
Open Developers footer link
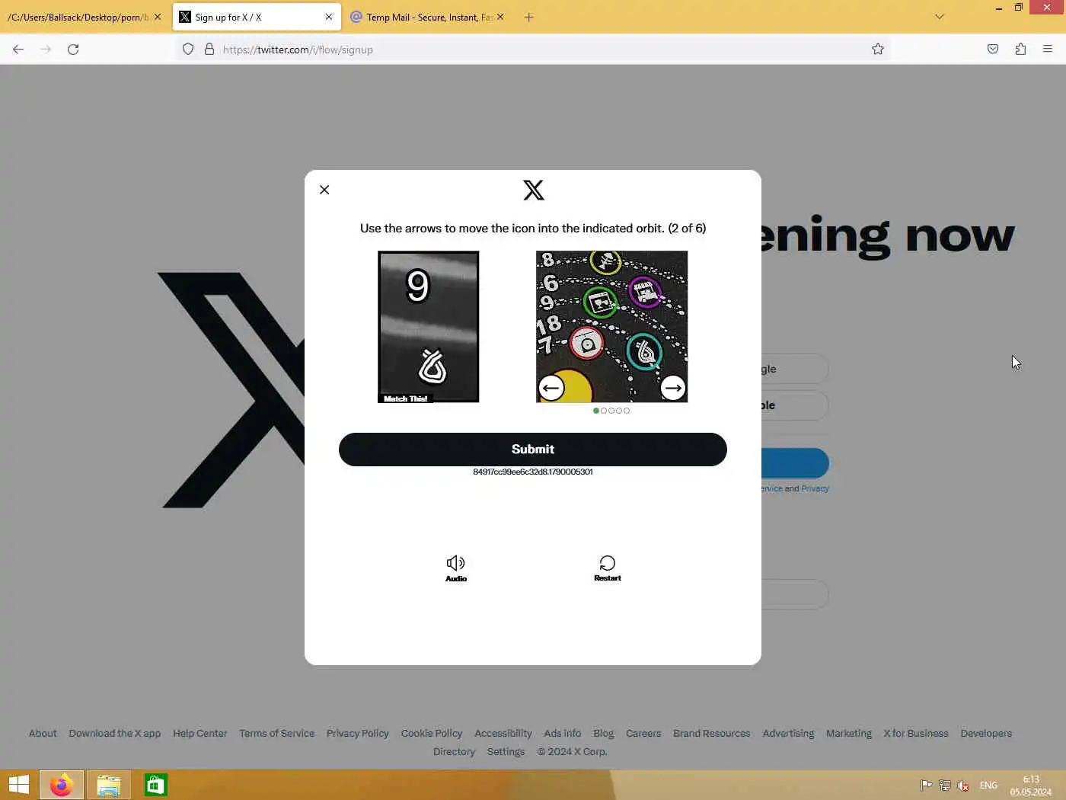click(x=986, y=734)
